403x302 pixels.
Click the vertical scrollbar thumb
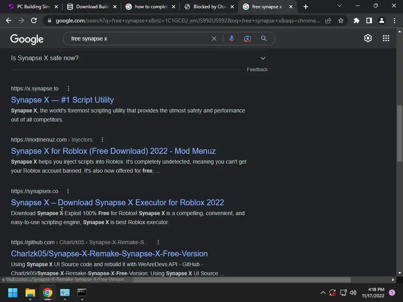(399, 133)
